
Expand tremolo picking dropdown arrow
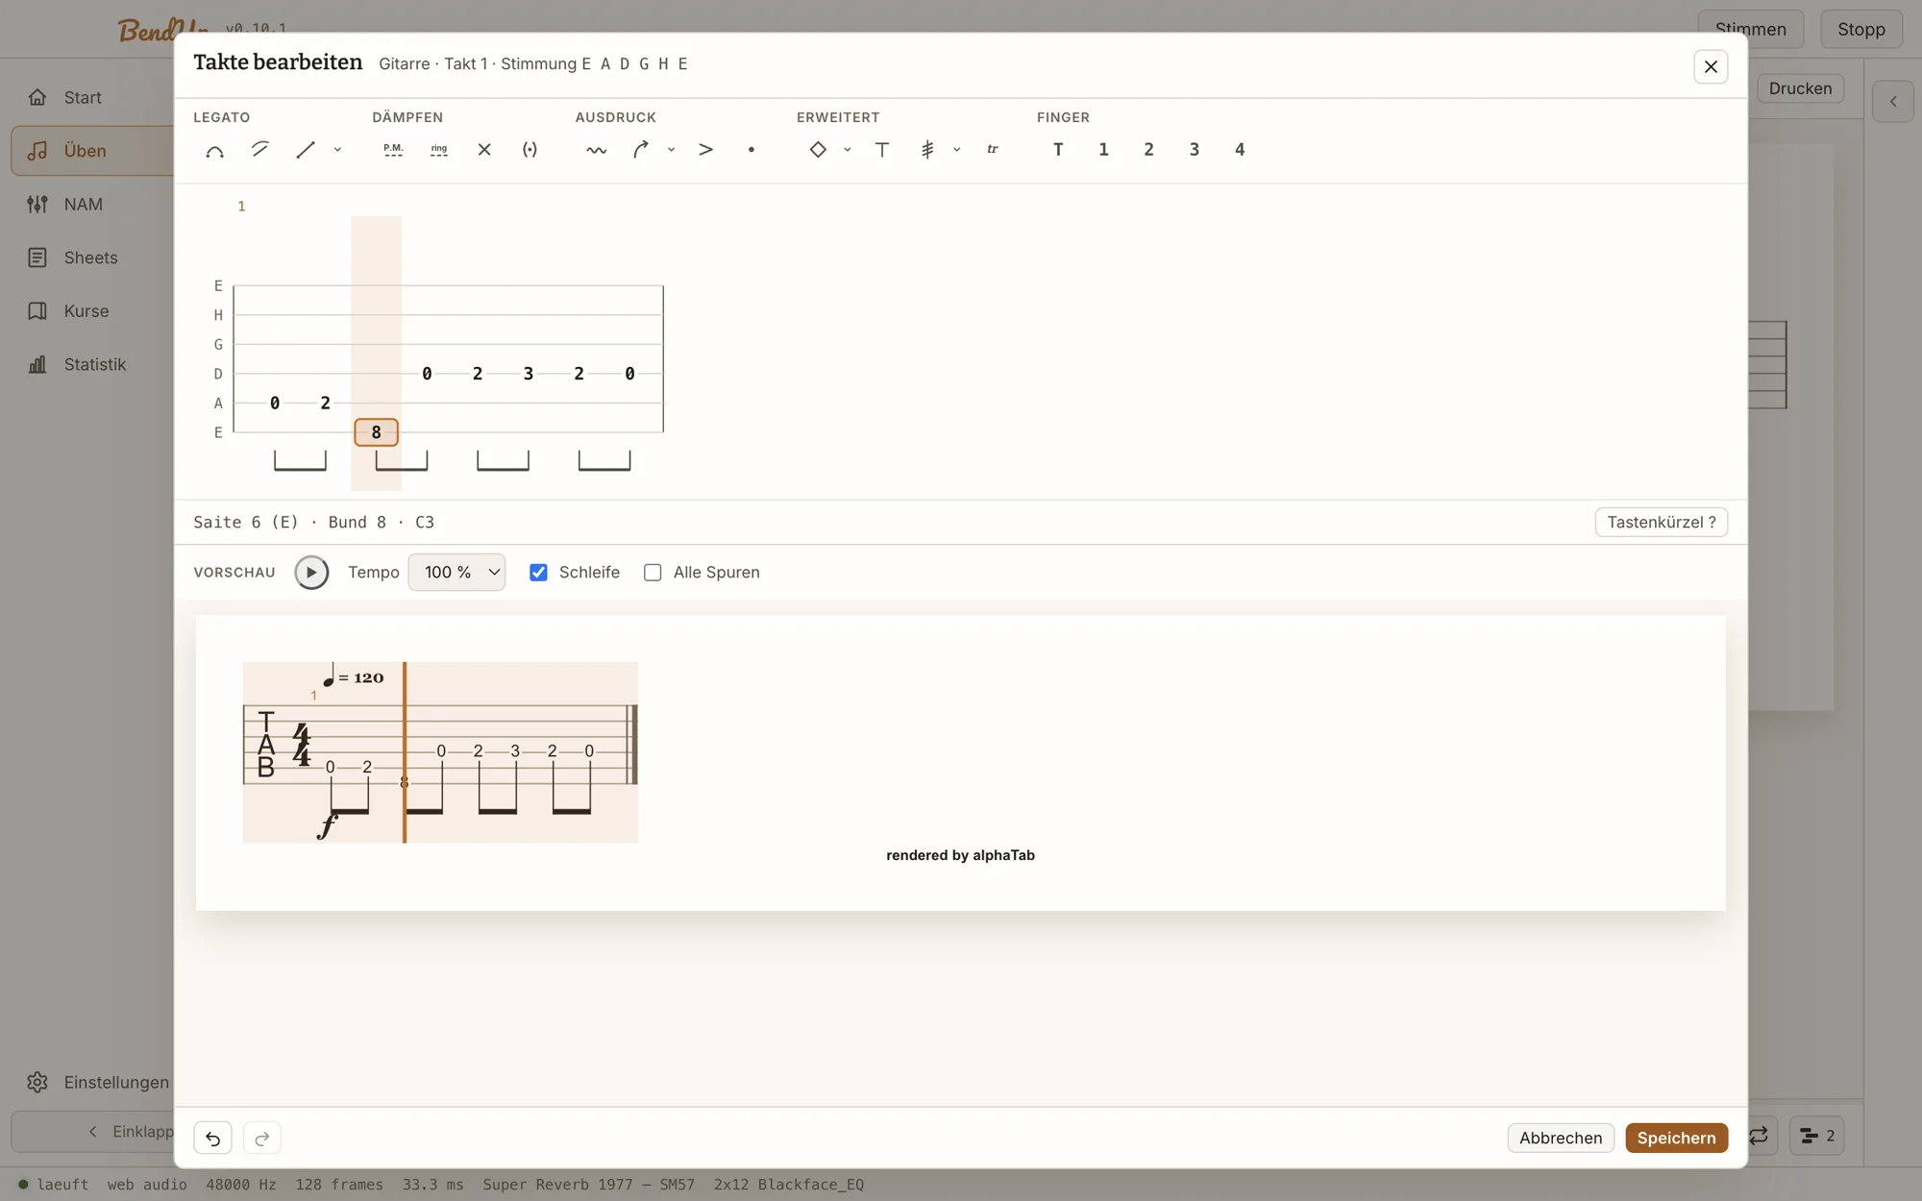point(957,150)
